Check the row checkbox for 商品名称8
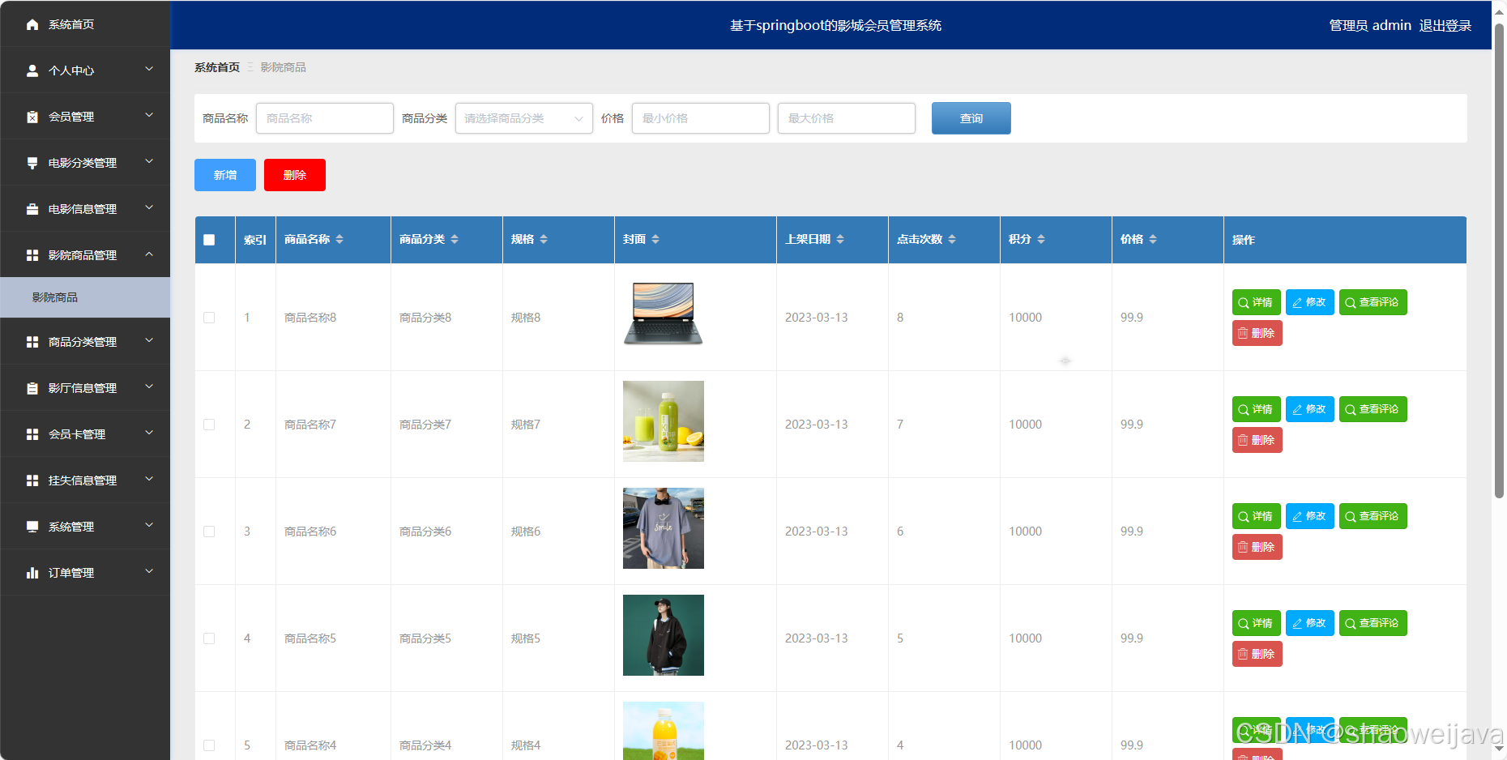This screenshot has width=1507, height=760. 209,318
